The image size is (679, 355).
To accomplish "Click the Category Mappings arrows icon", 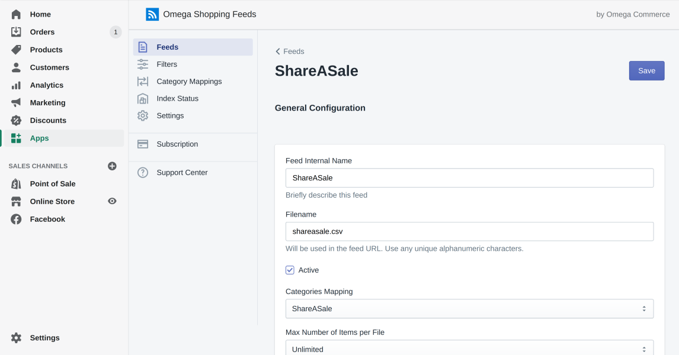I will pos(142,81).
